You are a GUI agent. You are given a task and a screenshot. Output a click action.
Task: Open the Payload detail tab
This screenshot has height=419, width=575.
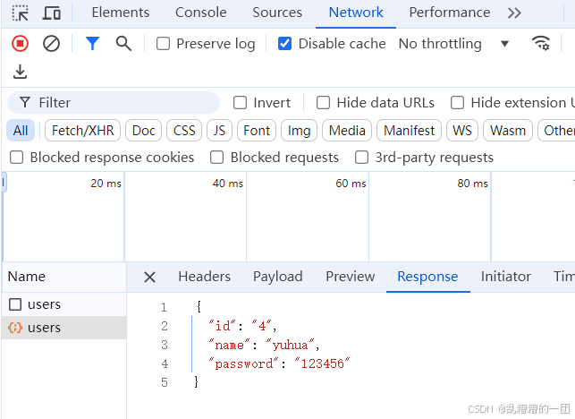click(x=277, y=277)
